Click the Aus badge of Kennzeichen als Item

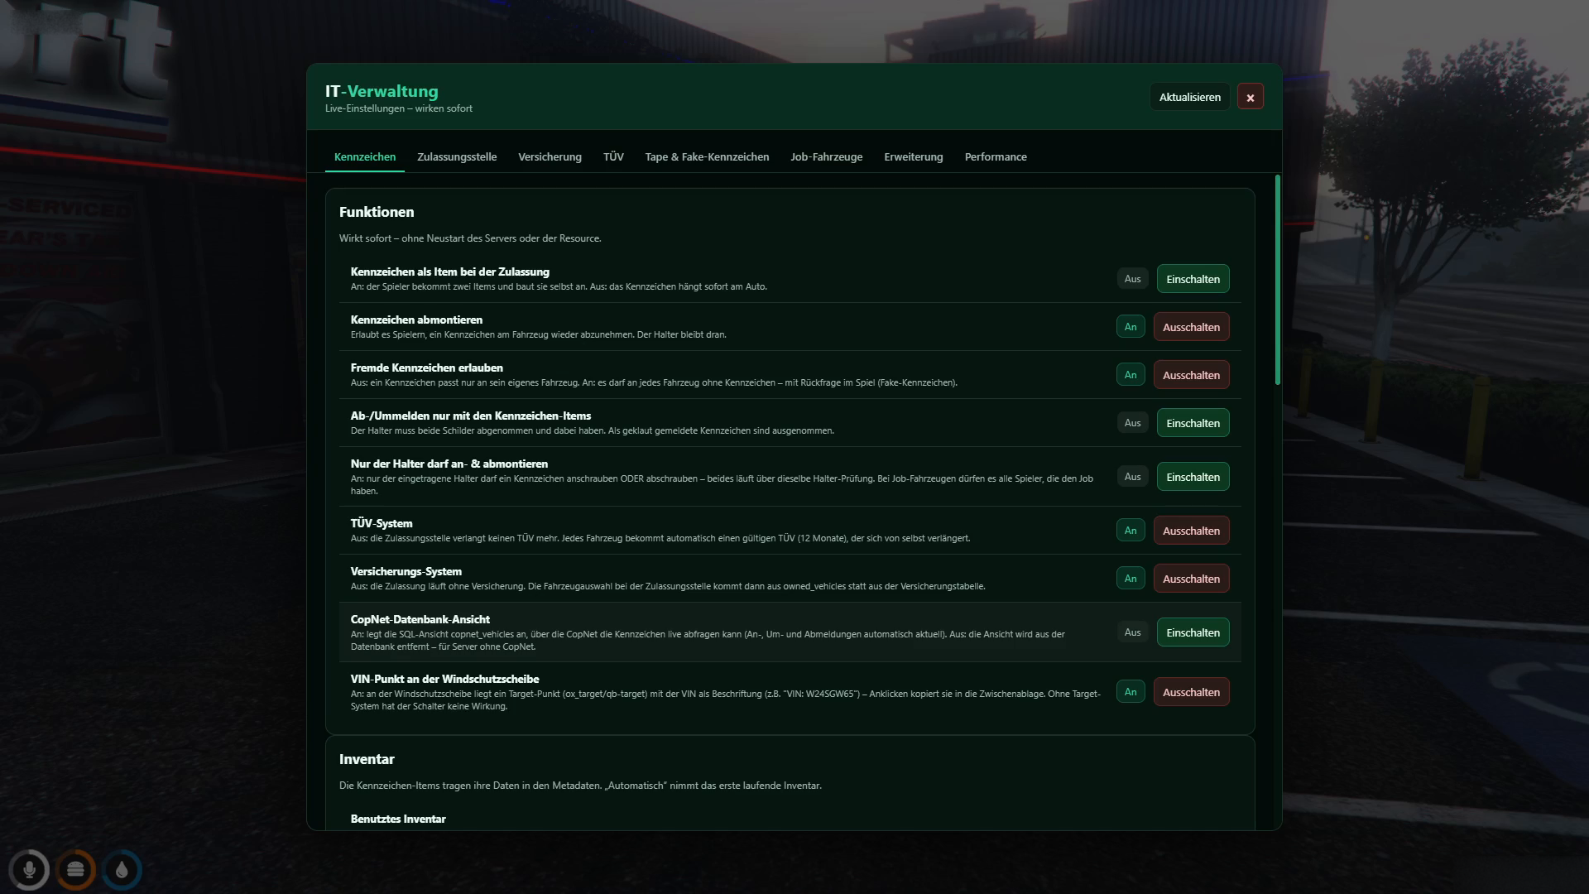pos(1132,279)
